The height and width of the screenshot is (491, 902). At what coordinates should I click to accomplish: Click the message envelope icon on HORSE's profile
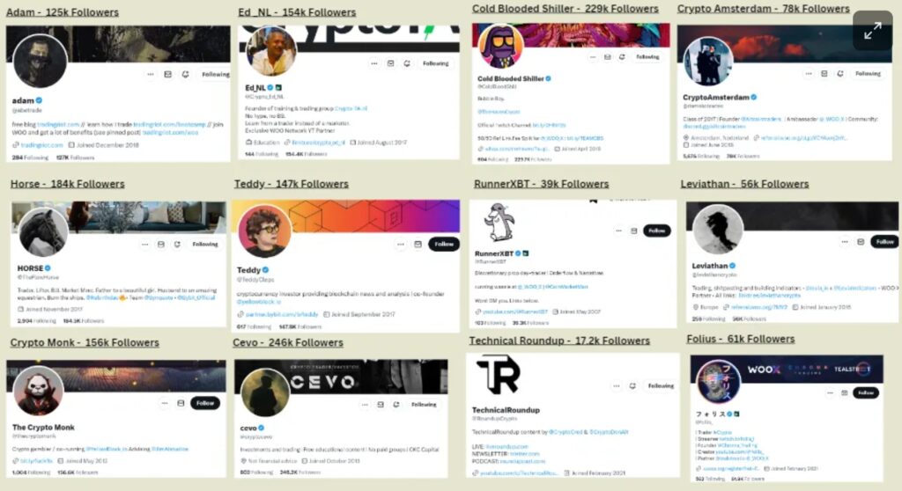click(161, 245)
